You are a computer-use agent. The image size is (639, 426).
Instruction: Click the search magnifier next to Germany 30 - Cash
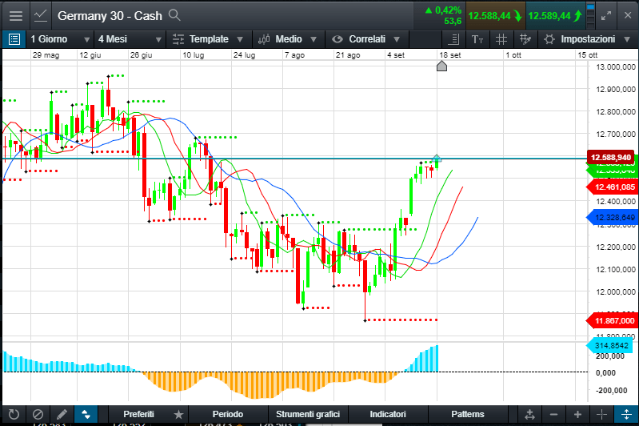coord(174,14)
